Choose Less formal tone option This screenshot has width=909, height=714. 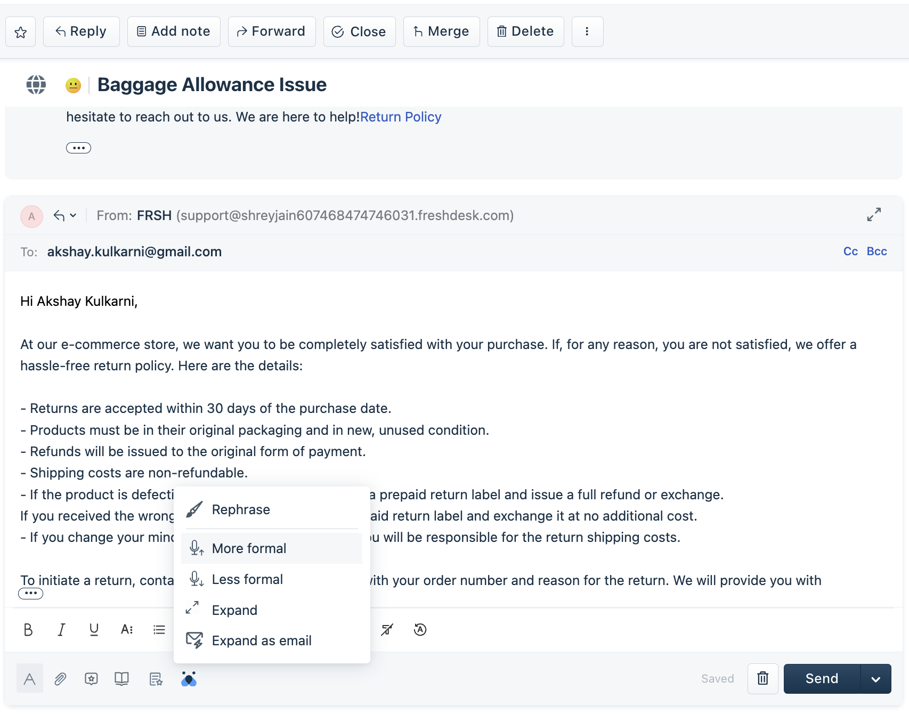click(x=272, y=579)
